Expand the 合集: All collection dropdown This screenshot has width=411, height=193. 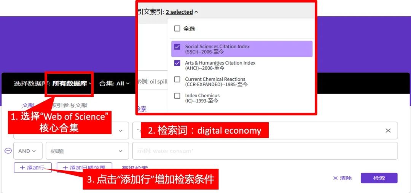point(114,84)
